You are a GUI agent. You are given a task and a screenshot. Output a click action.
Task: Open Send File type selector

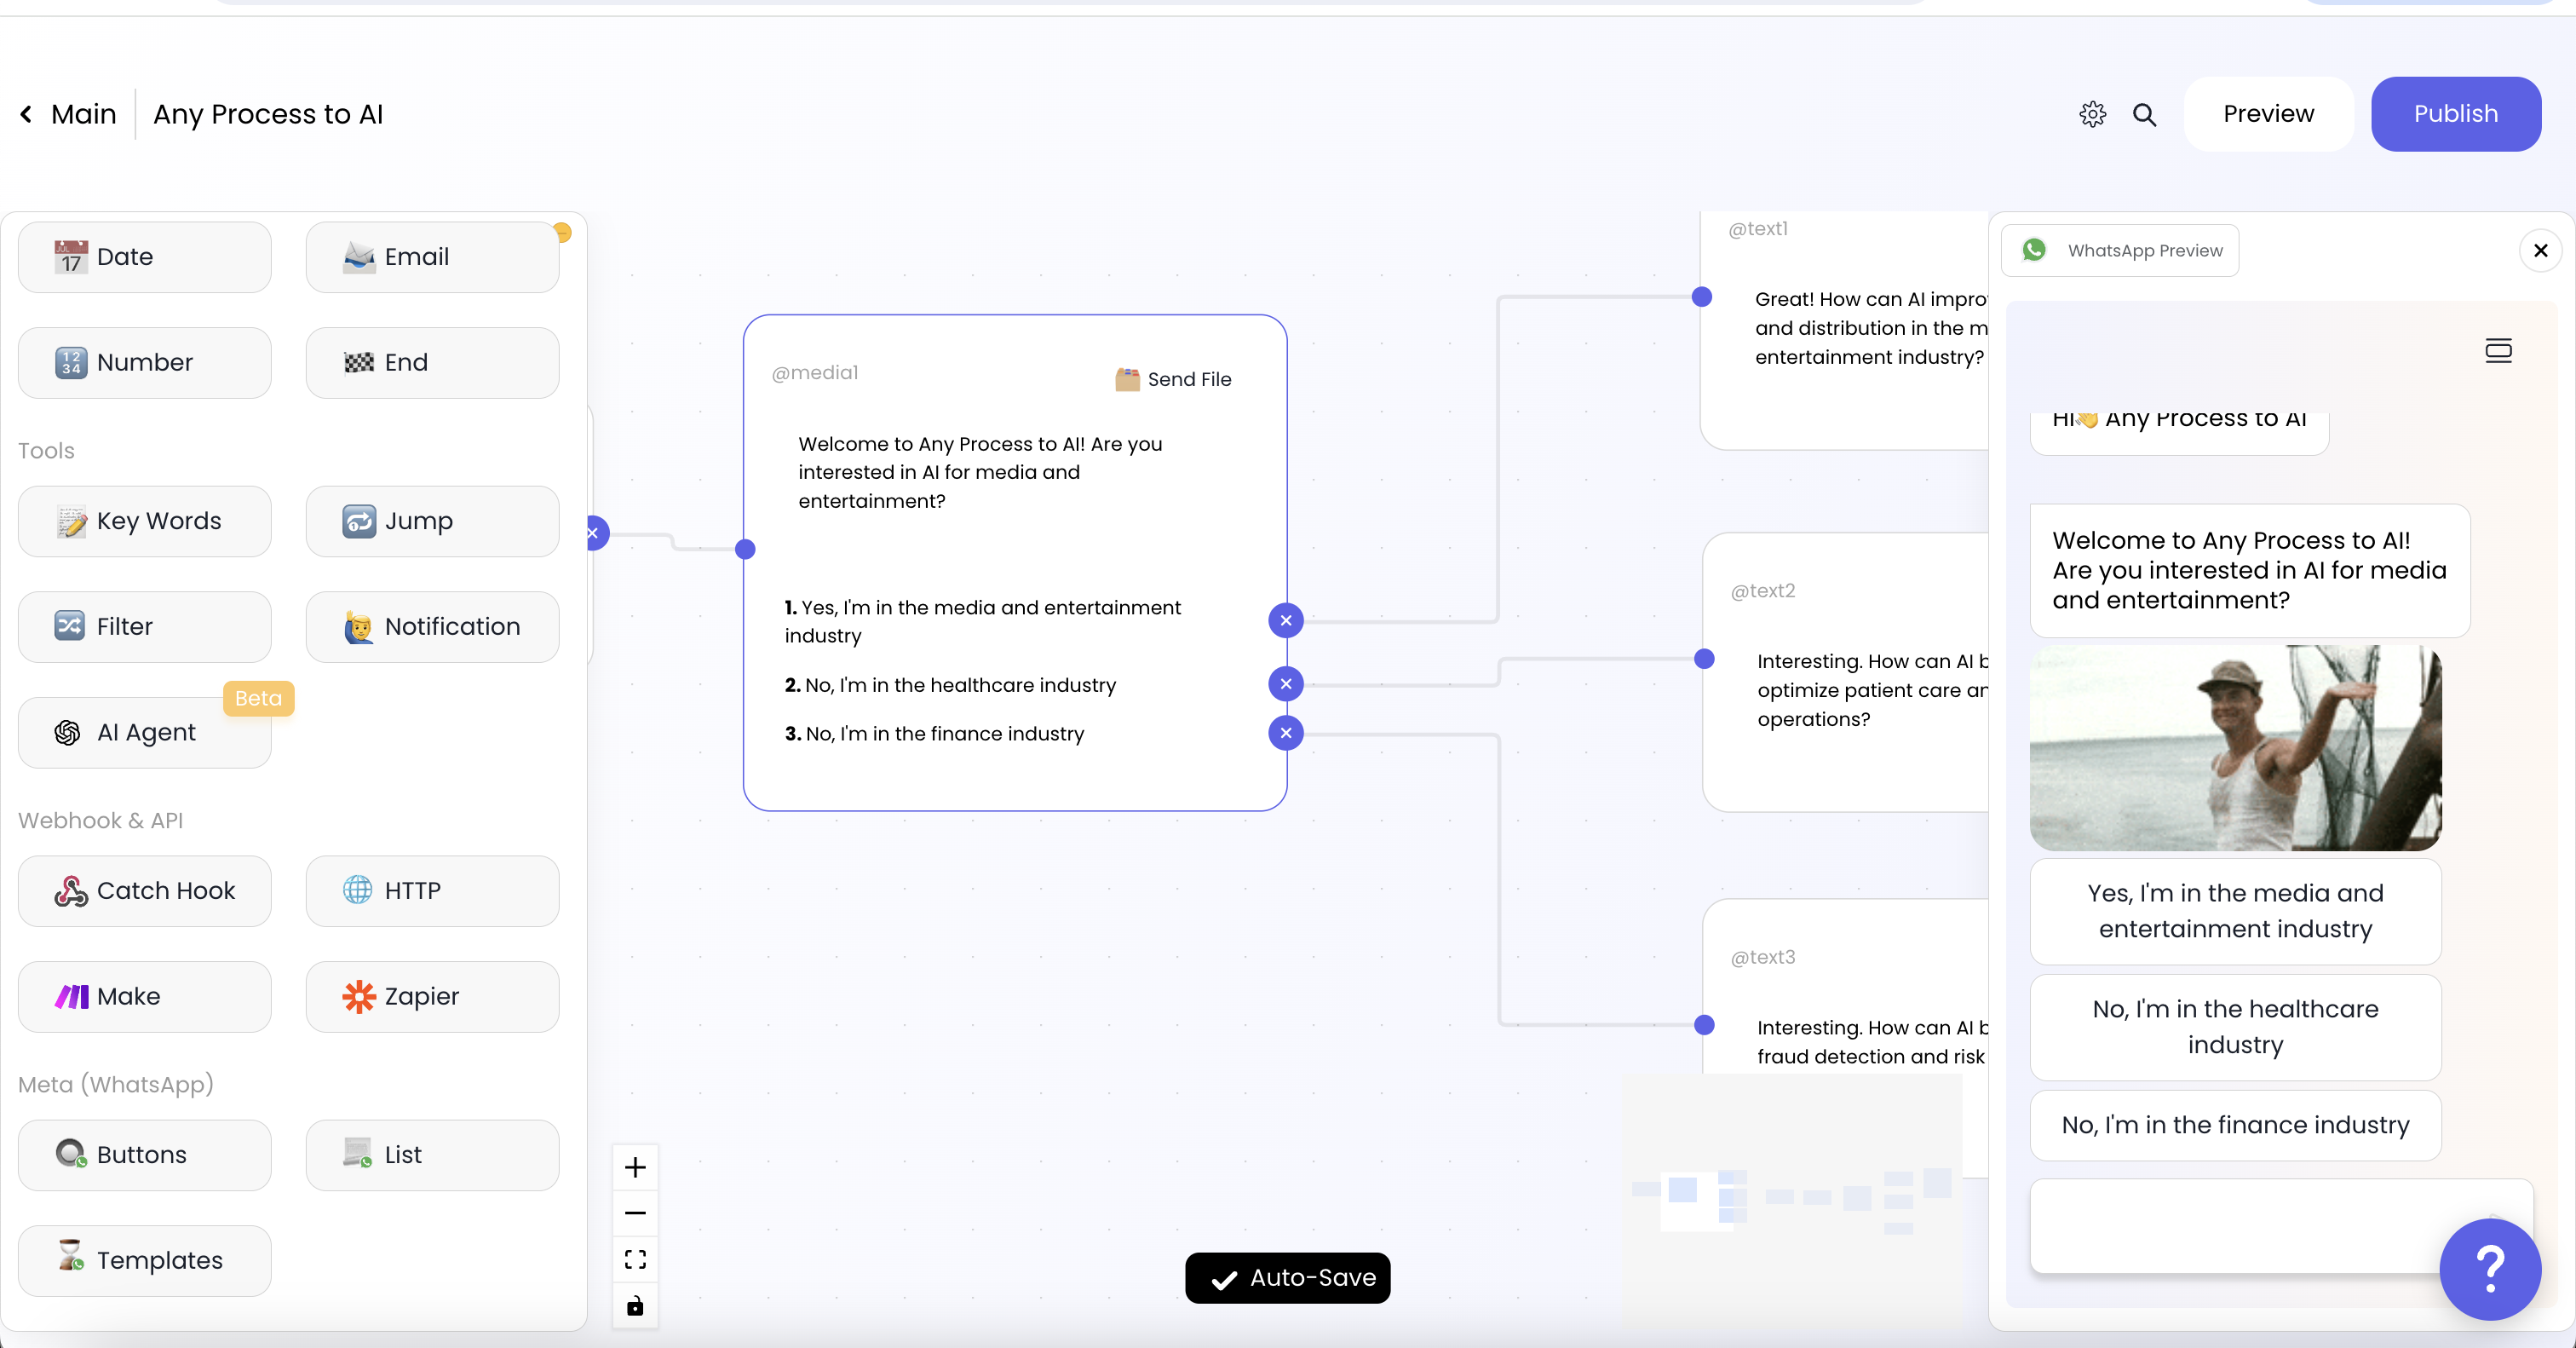pyautogui.click(x=1173, y=379)
